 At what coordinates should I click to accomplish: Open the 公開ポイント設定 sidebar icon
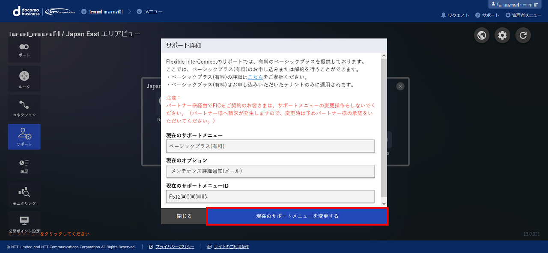click(x=24, y=224)
